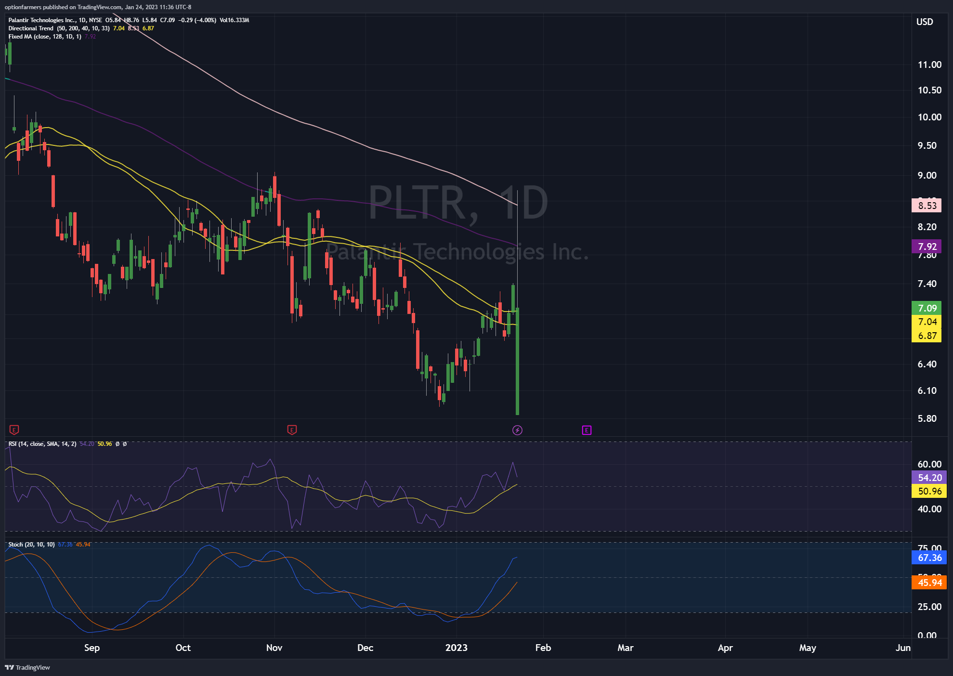
Task: Click the red earnings E marker near Sep
Action: pos(14,429)
